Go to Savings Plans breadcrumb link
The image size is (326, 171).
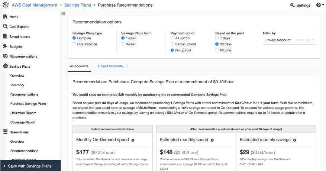(x=77, y=5)
